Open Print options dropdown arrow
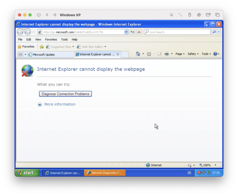This screenshot has width=238, height=196. click(x=172, y=54)
